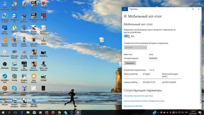
Task: Launch Microsoft Edge from taskbar
Action: pos(22,112)
